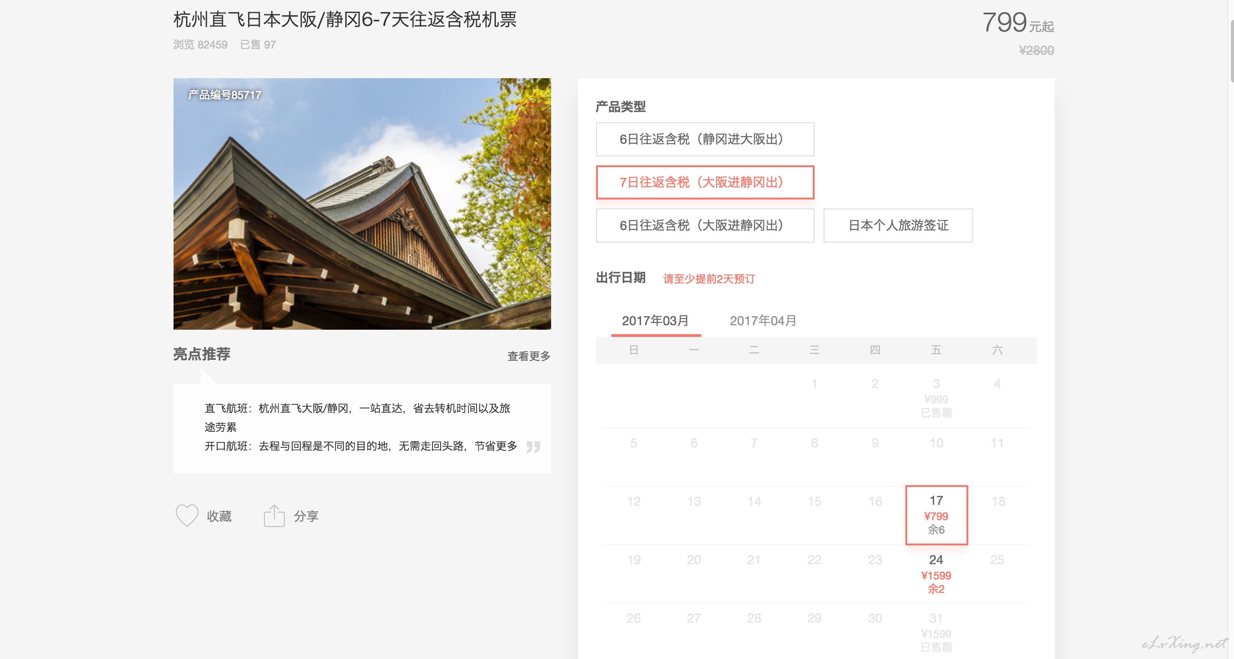Click disabled date 18 in calendar
The height and width of the screenshot is (659, 1234).
pyautogui.click(x=998, y=501)
